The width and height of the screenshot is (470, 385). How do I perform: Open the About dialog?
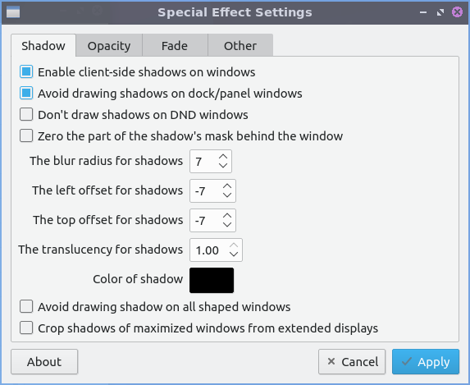tap(44, 361)
